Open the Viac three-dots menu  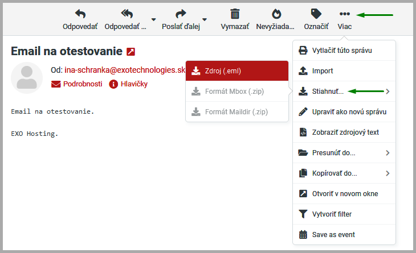click(x=344, y=14)
